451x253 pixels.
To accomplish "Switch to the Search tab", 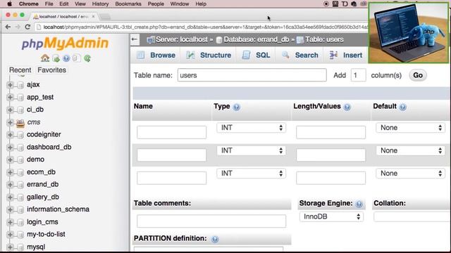I will point(299,55).
